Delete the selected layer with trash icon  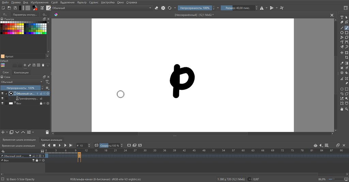click(x=47, y=132)
